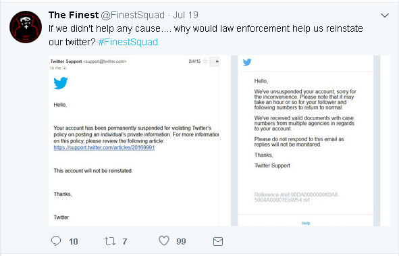399x256 pixels.
Task: Expand the 'to me' recipient details arrow
Action: pyautogui.click(x=65, y=68)
